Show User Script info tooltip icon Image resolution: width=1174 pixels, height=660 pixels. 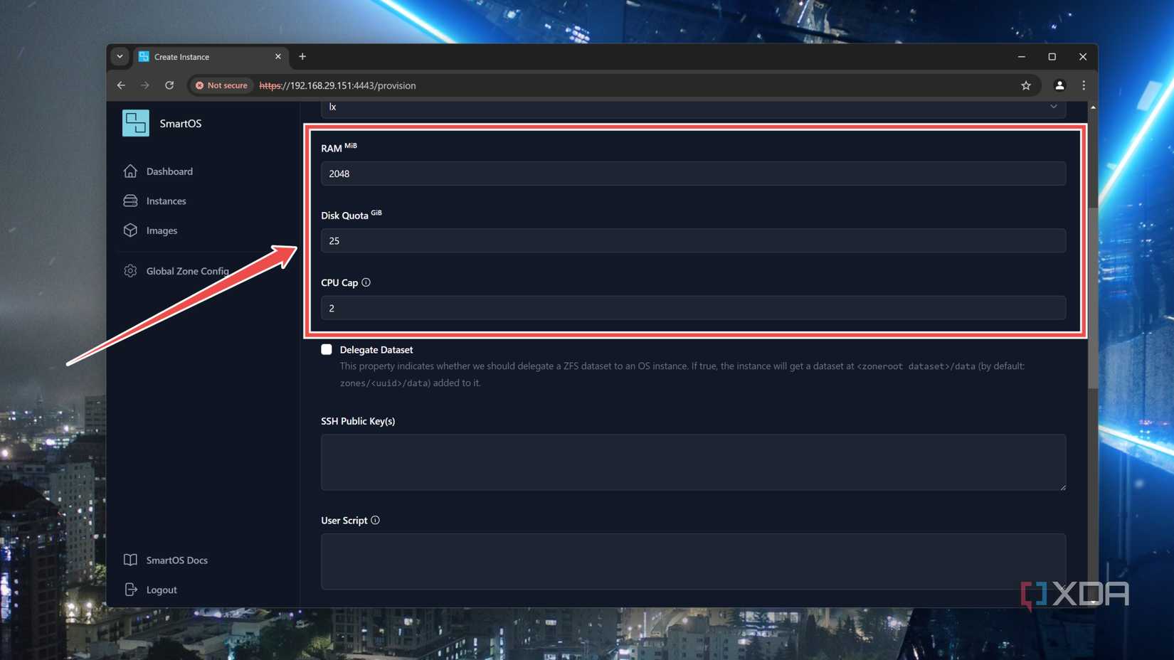point(375,520)
